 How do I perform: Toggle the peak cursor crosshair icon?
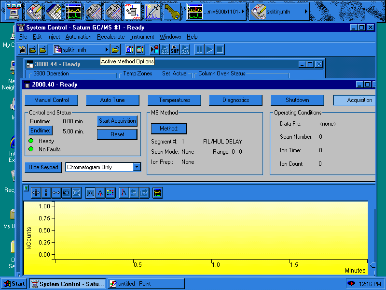point(100,193)
